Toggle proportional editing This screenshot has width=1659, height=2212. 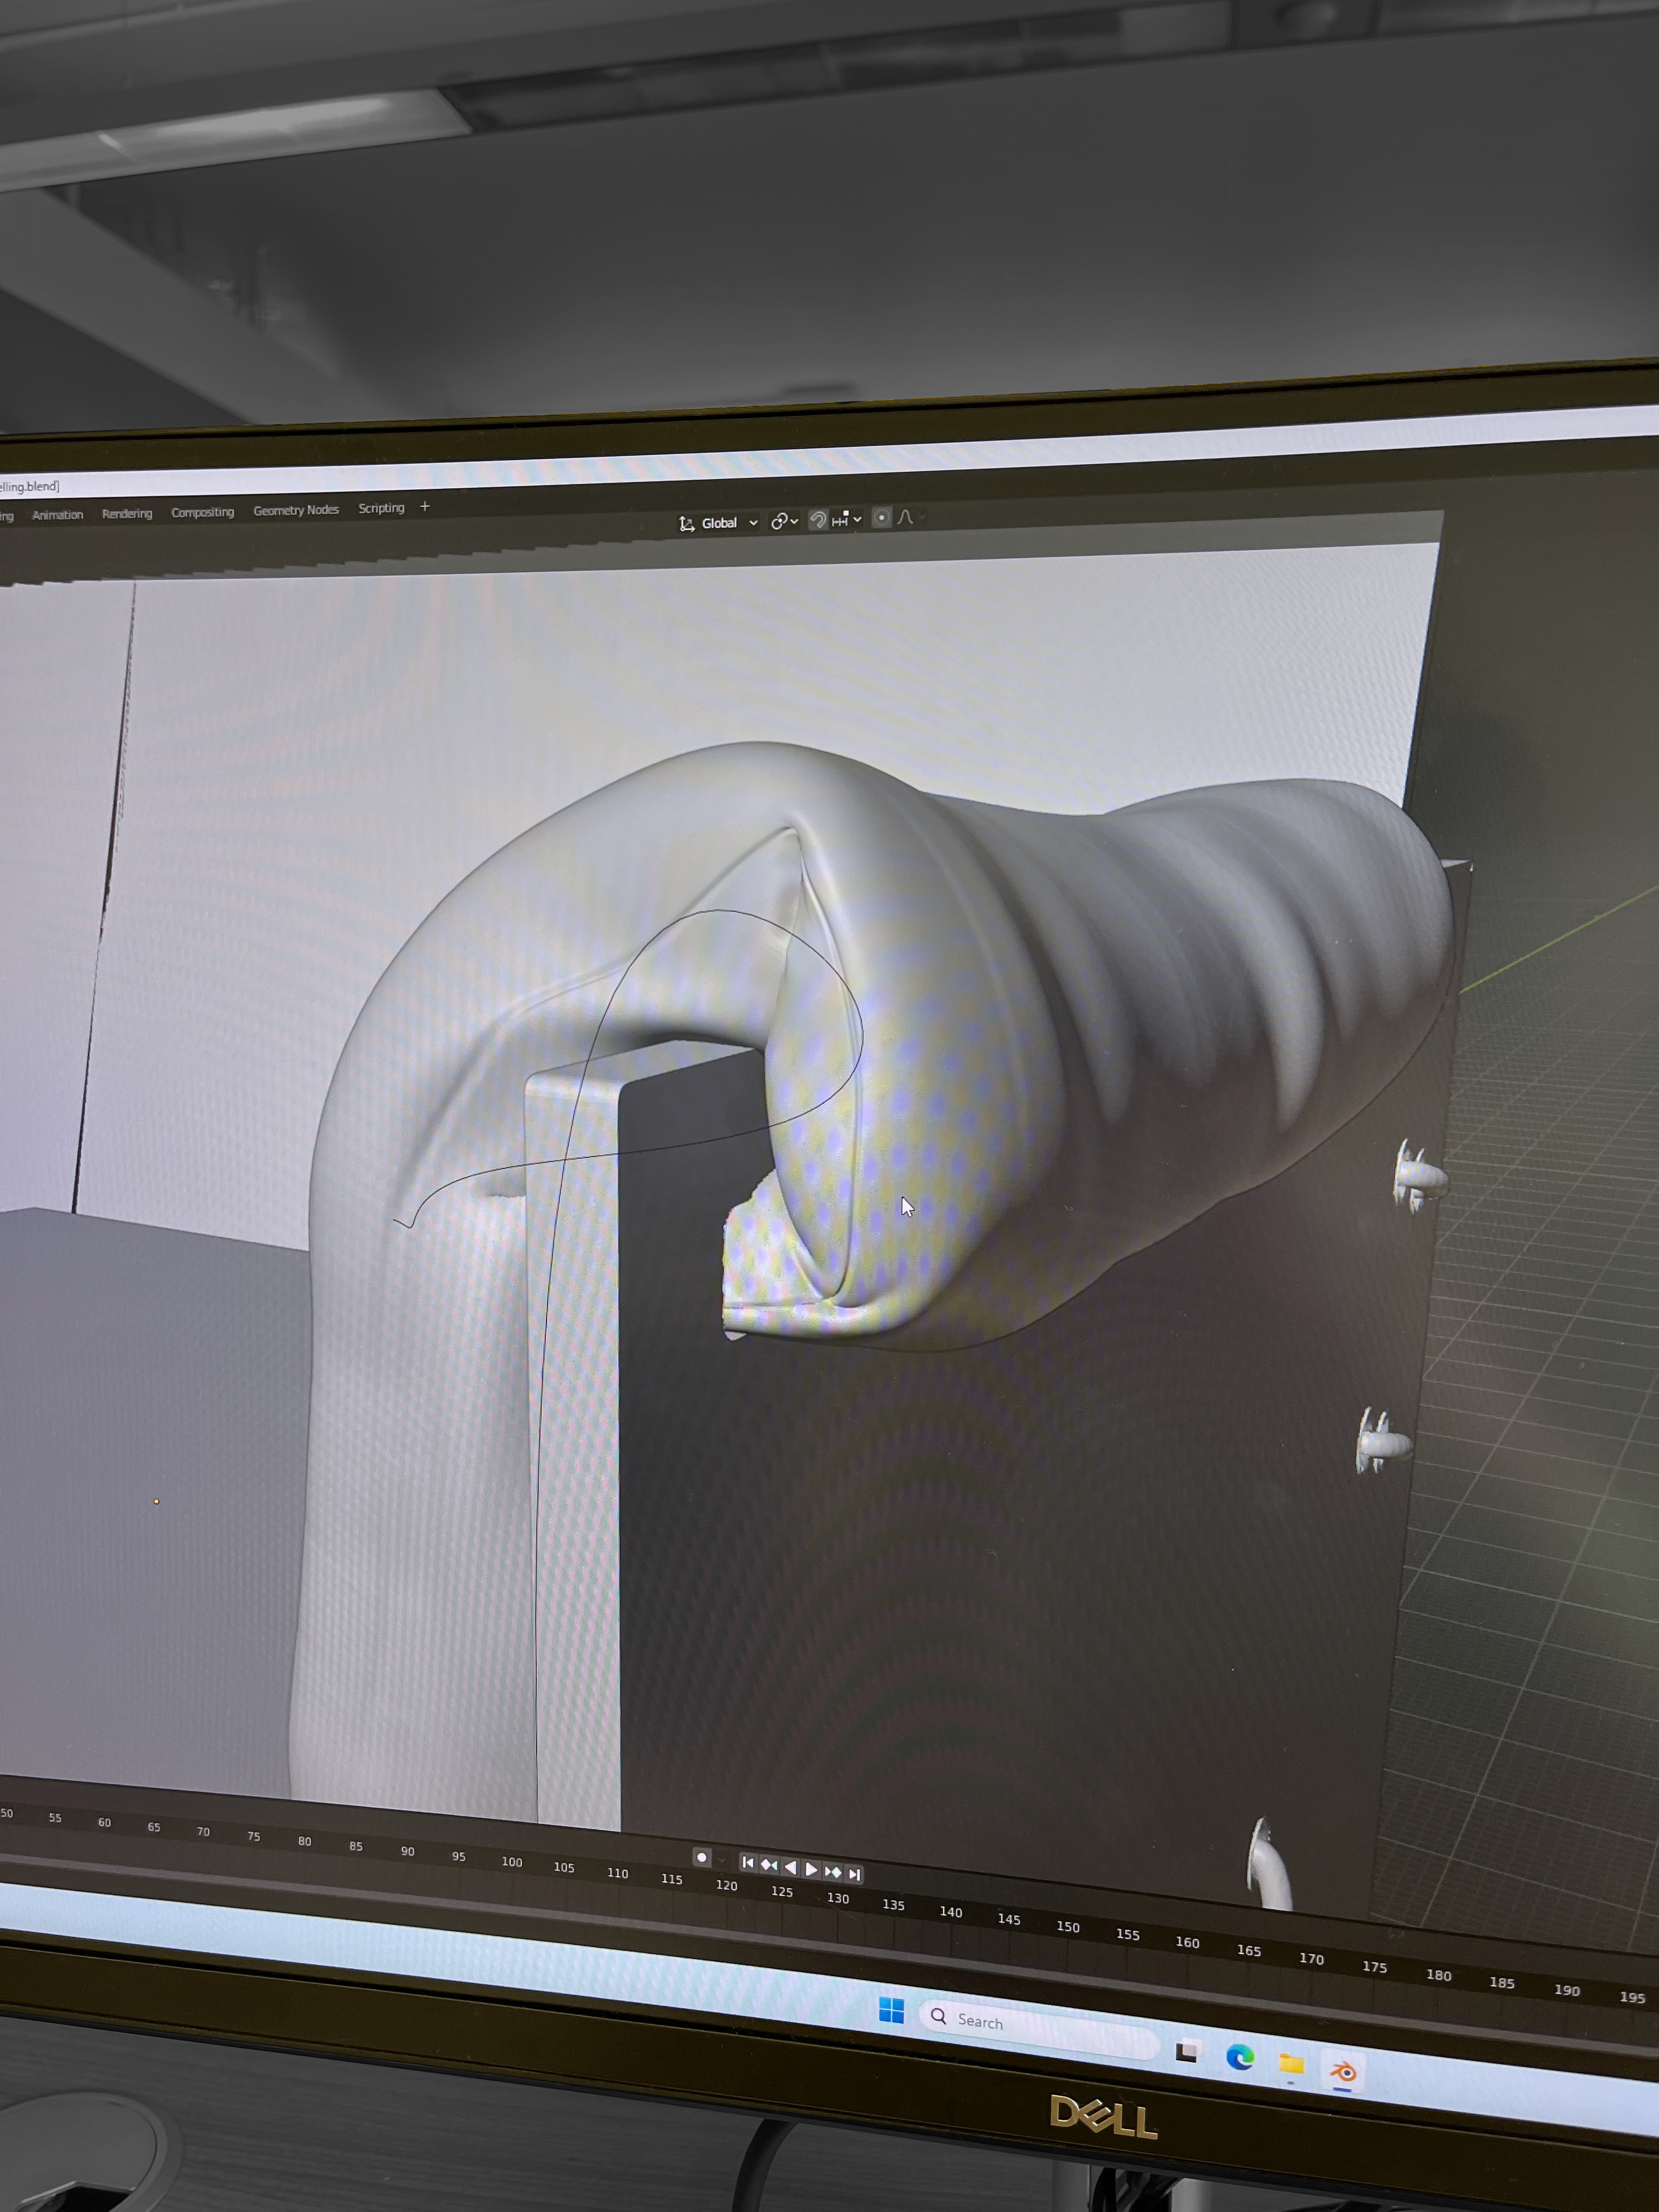point(881,517)
